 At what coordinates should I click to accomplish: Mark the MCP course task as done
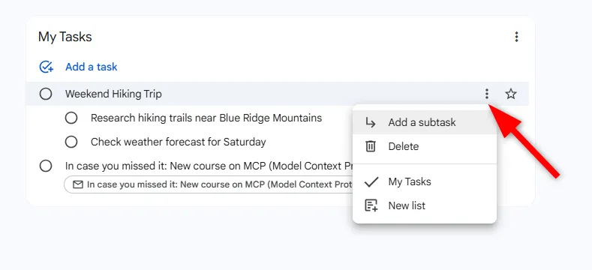tap(46, 166)
